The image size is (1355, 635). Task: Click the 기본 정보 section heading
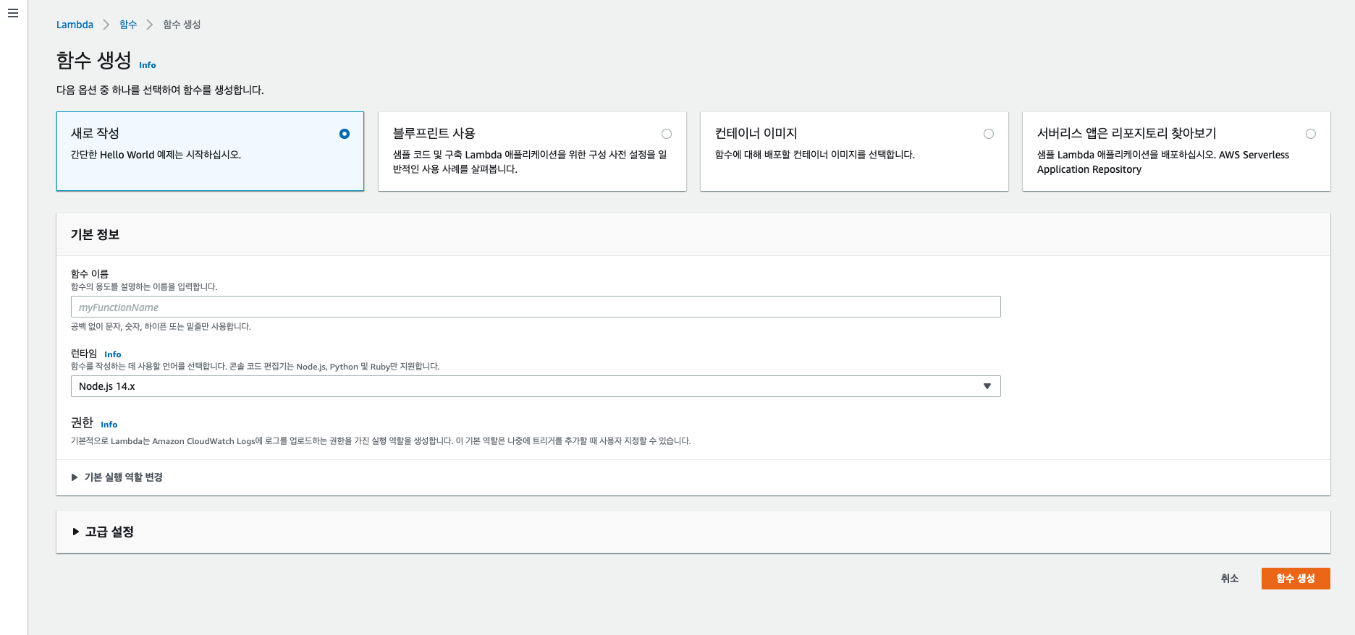[95, 234]
